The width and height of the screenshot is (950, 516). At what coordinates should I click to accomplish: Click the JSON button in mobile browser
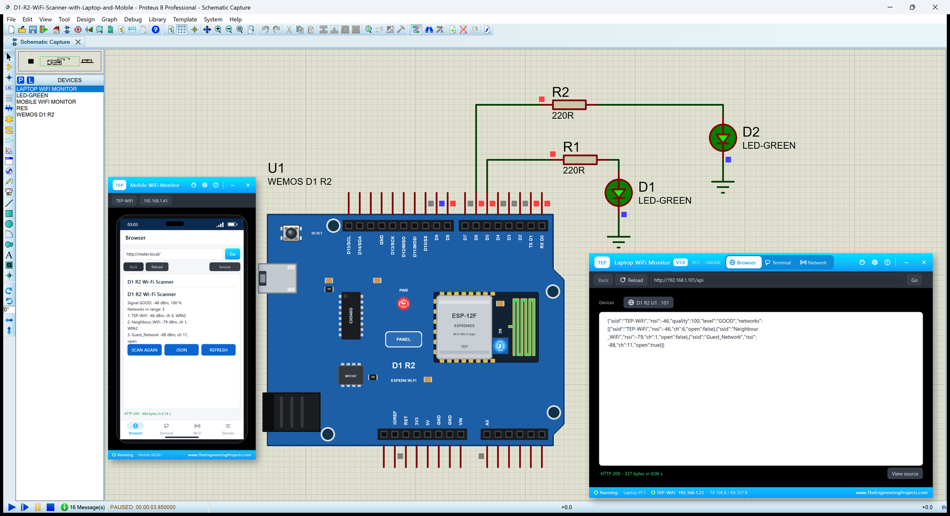pyautogui.click(x=182, y=350)
